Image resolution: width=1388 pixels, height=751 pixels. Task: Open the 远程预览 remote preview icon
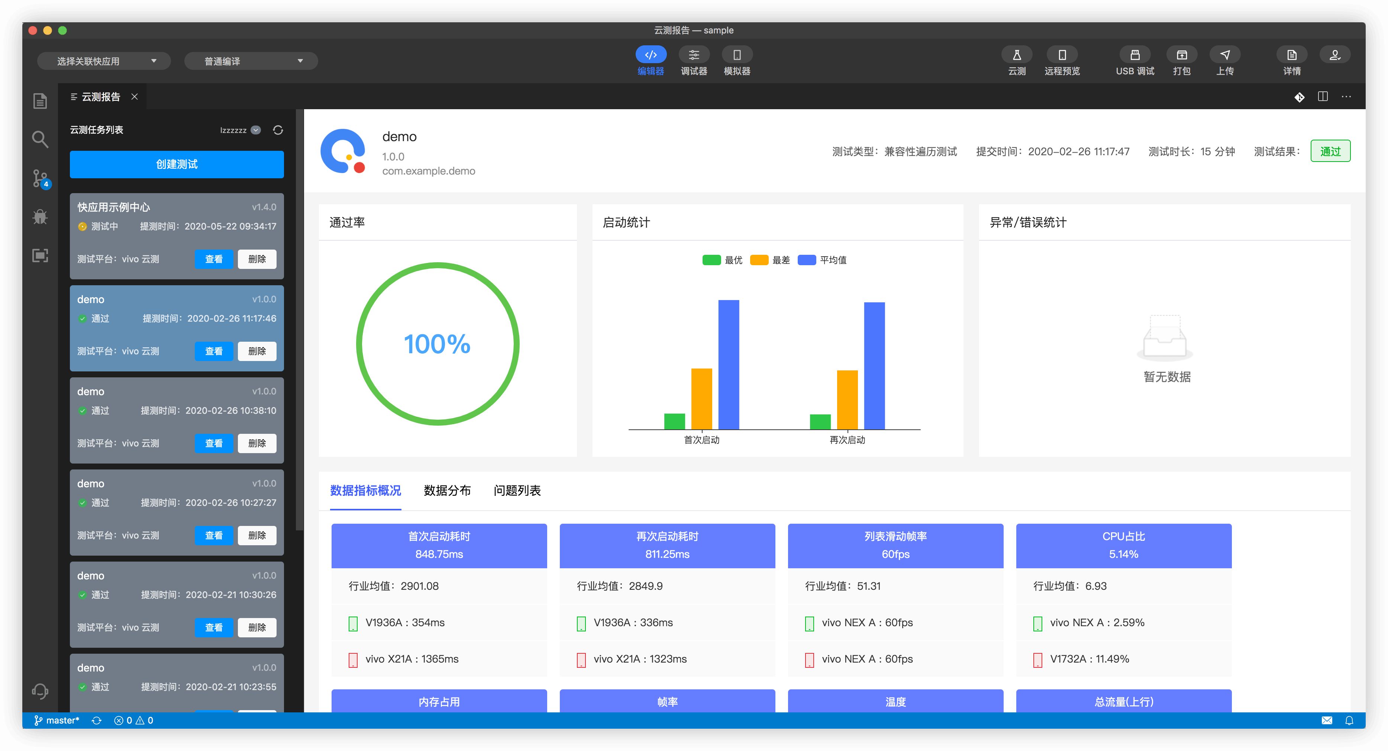(x=1062, y=55)
